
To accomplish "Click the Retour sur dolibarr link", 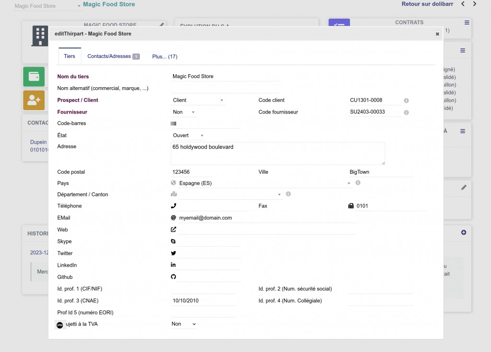I will (427, 4).
